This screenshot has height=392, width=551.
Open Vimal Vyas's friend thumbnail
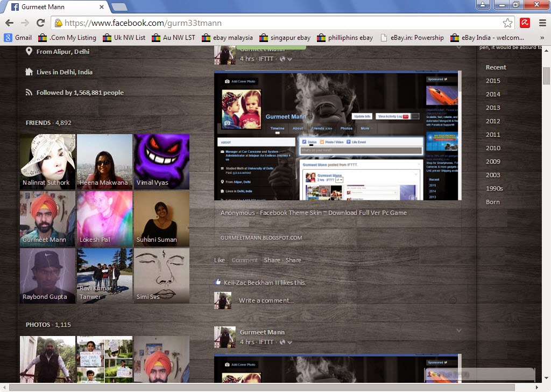click(161, 162)
